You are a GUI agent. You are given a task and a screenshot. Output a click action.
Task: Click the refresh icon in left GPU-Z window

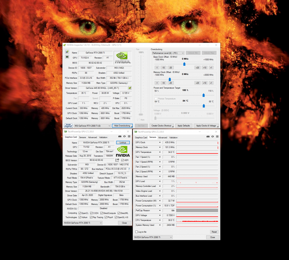pyautogui.click(x=124, y=136)
